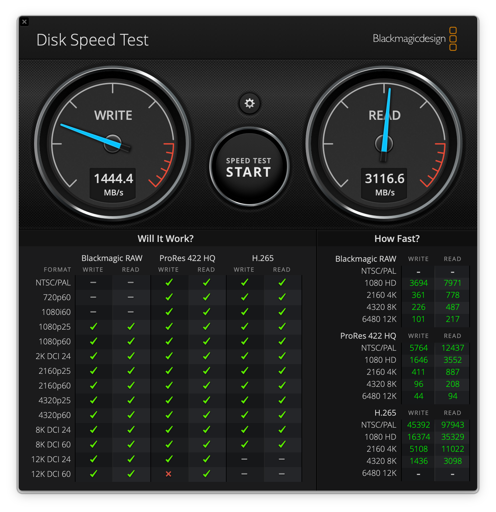The image size is (496, 512).
Task: Click the ProRes 422 HQ column header
Action: (187, 258)
